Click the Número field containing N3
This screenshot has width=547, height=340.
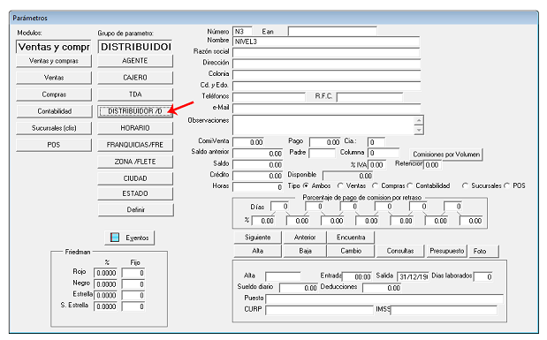[242, 32]
